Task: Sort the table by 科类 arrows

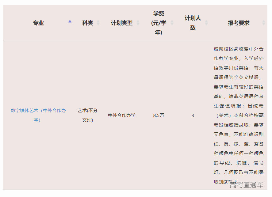Action: pos(98,23)
